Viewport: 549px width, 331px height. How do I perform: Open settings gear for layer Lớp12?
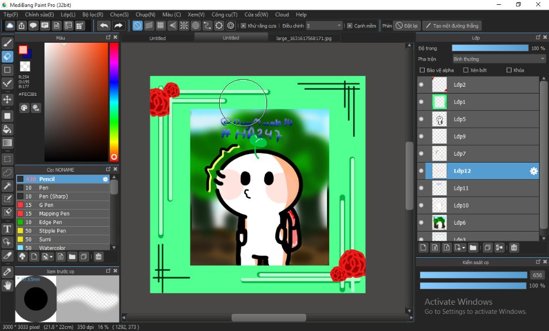(533, 171)
